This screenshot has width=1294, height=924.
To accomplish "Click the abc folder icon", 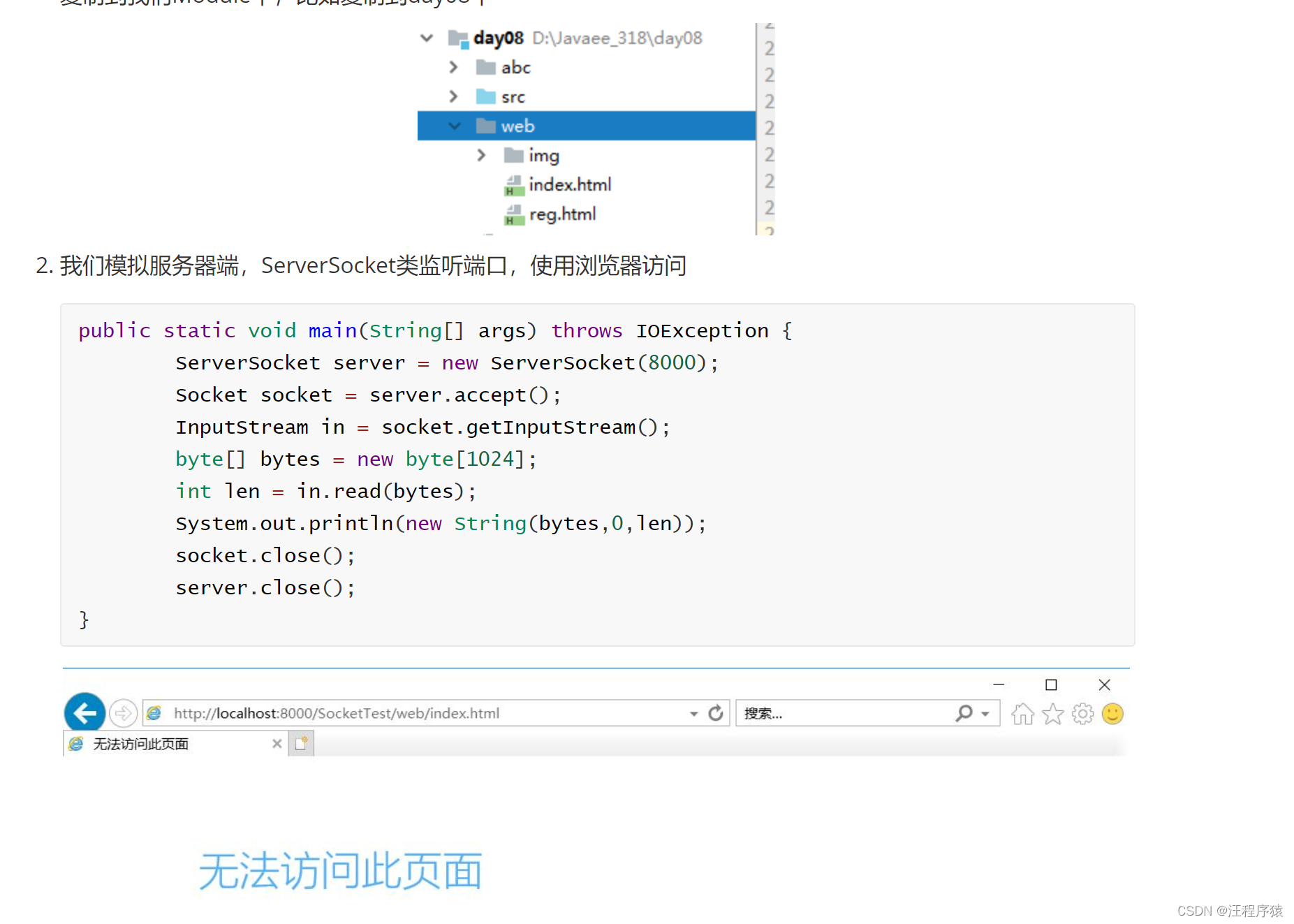I will [486, 68].
